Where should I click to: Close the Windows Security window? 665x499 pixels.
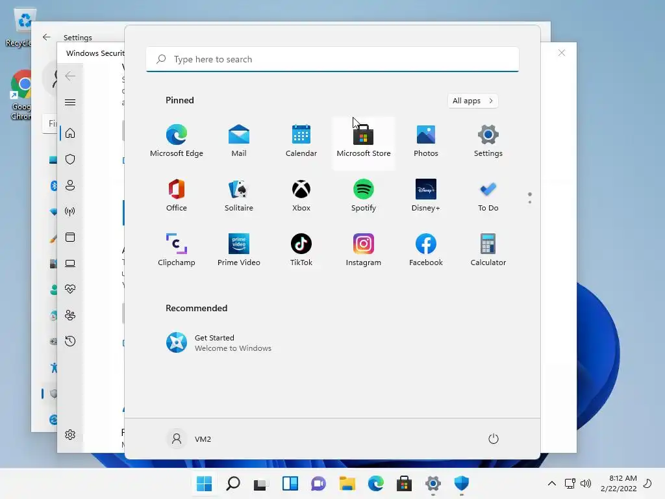point(562,53)
